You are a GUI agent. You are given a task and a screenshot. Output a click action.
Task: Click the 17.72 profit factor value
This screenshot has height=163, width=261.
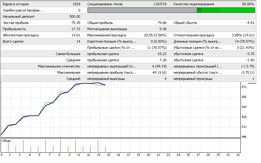(76, 29)
